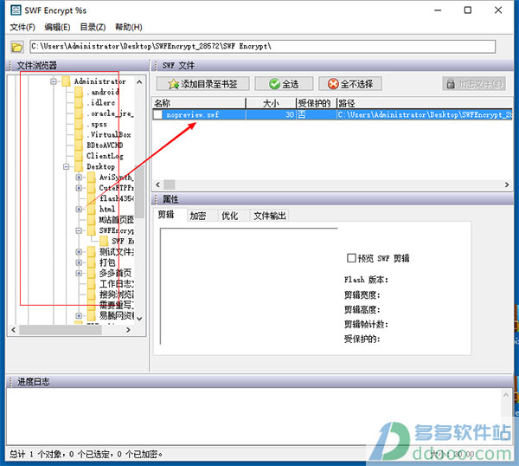This screenshot has width=519, height=466.
Task: Open the 文件(F) menu
Action: 22,27
